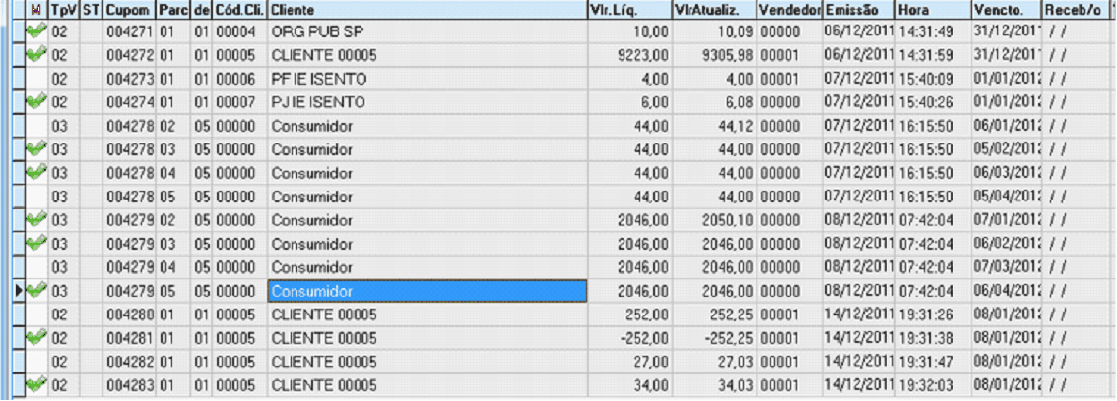Select the highlighted Consumidor cell

pyautogui.click(x=427, y=291)
